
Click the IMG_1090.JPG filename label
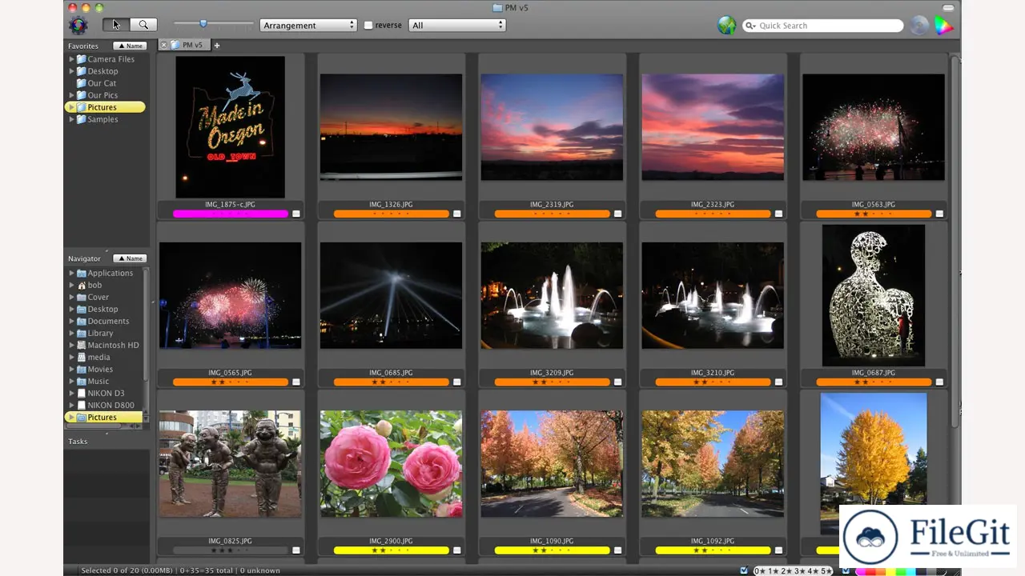pyautogui.click(x=552, y=542)
